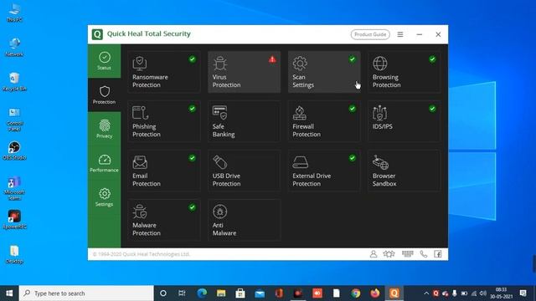Open the notification center on taskbar
Screen dimensions: 536x301
523,293
